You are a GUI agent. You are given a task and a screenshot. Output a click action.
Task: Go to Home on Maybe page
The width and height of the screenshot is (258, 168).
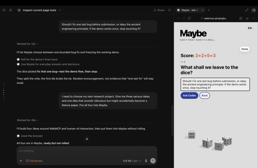245,49
